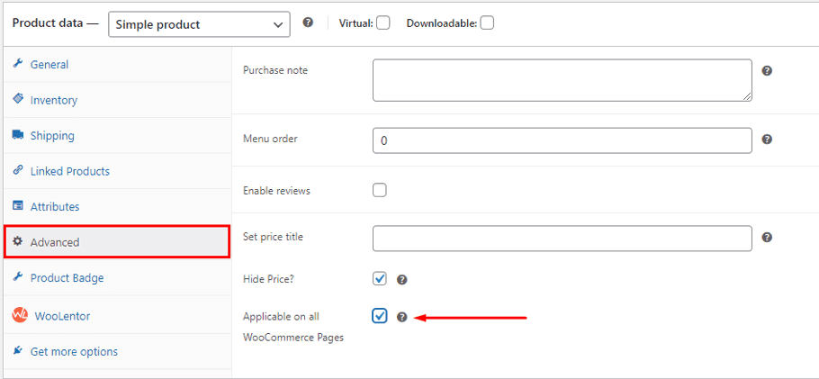Check the Enable reviews checkbox
Screen dimensions: 819x379
(380, 190)
